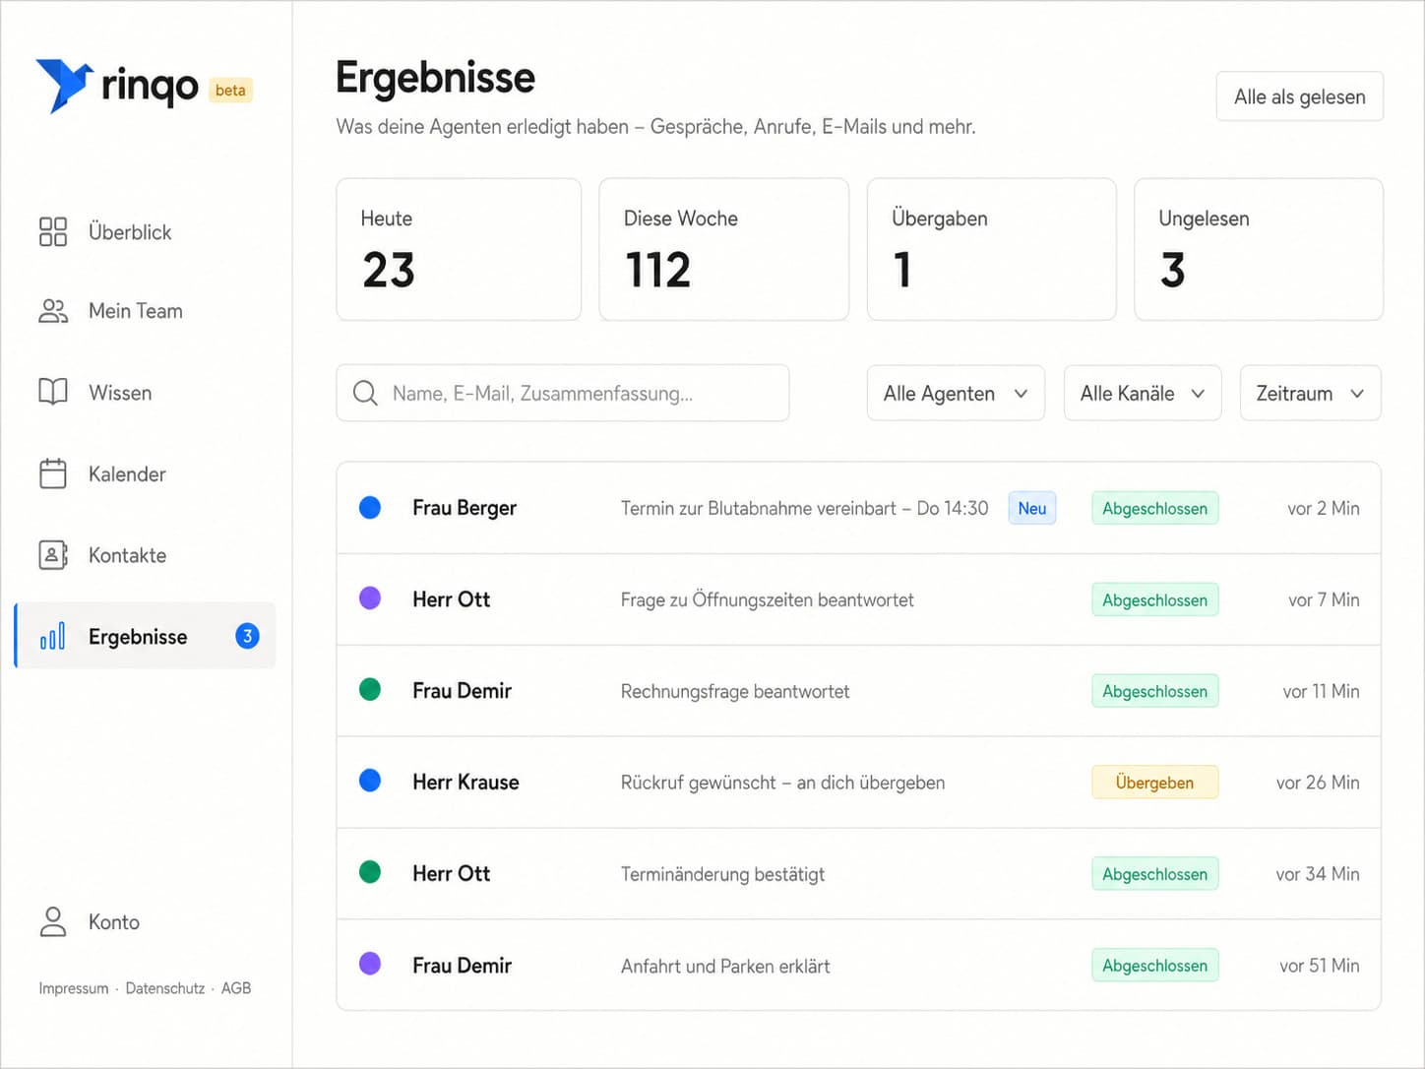The image size is (1425, 1069).
Task: Click the Übergeben status badge
Action: point(1154,783)
